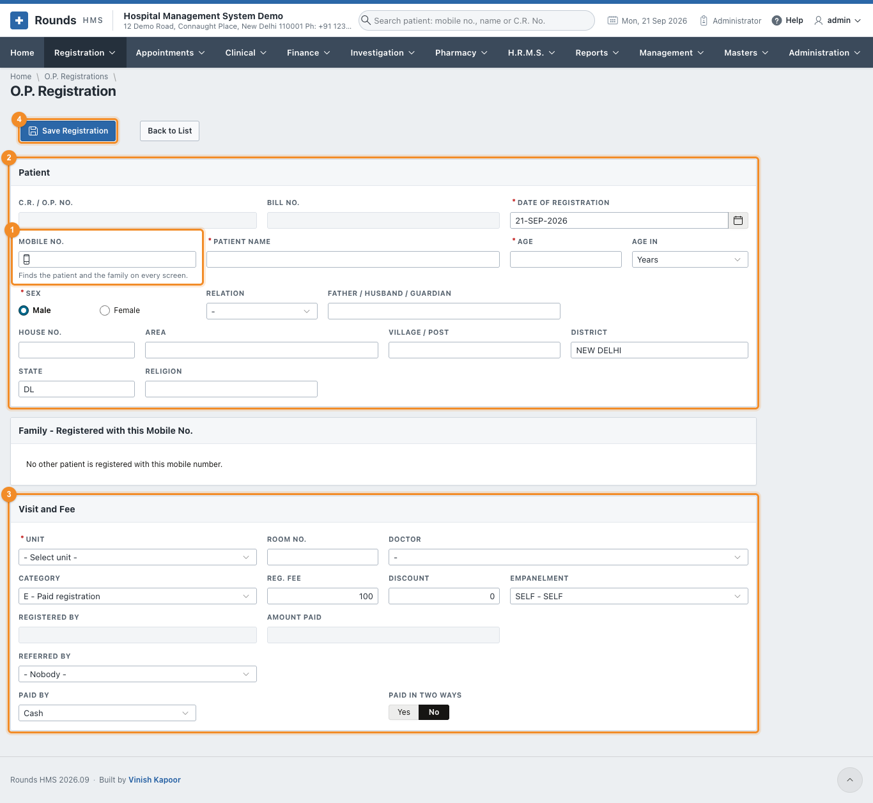This screenshot has height=803, width=873.
Task: Click the Discount field showing 0
Action: (x=444, y=596)
